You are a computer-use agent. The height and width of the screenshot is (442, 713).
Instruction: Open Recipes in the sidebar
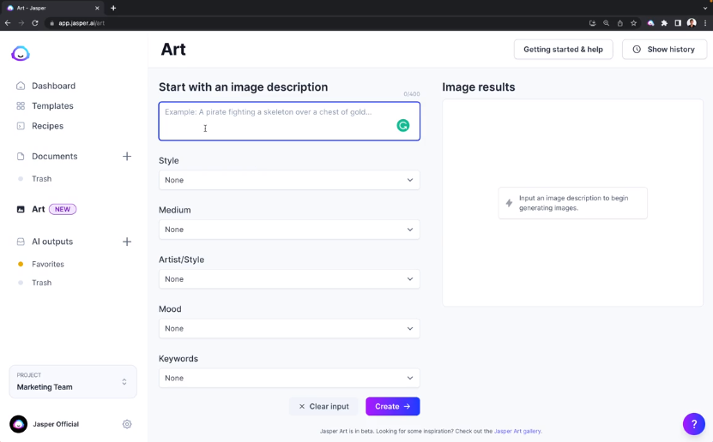[47, 126]
